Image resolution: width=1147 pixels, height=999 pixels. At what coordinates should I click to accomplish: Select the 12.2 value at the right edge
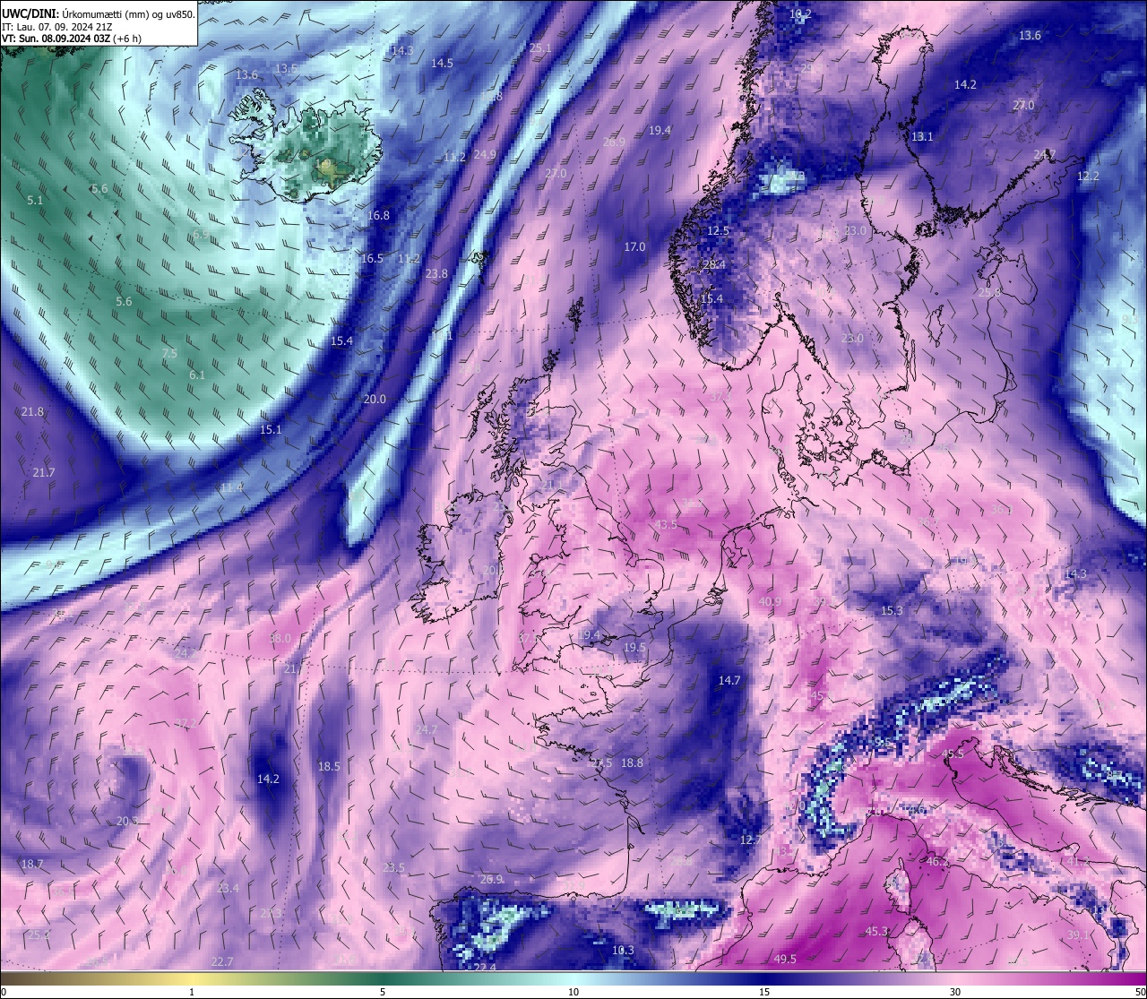(x=1088, y=177)
